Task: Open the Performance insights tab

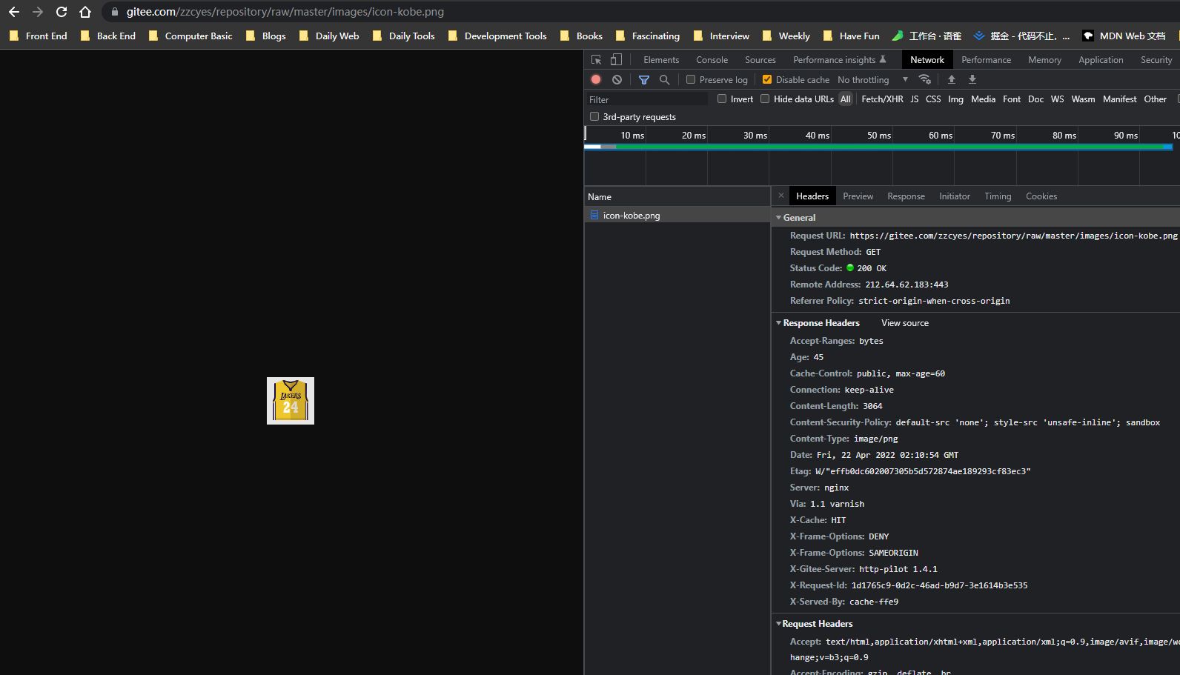Action: (839, 60)
